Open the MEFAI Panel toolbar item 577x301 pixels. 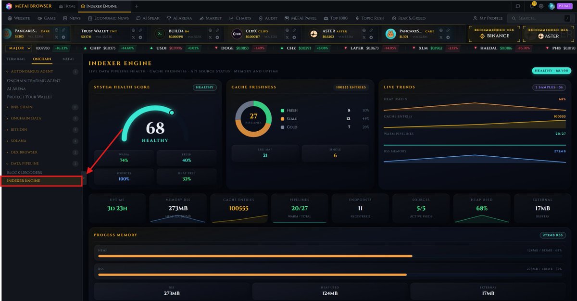pyautogui.click(x=300, y=18)
